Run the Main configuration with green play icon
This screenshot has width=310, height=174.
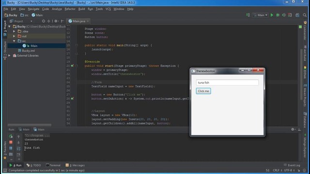pos(272,15)
